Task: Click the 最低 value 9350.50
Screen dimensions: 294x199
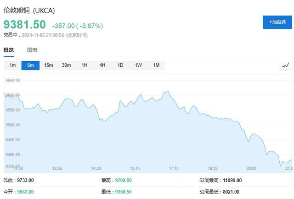Action: pos(123,192)
